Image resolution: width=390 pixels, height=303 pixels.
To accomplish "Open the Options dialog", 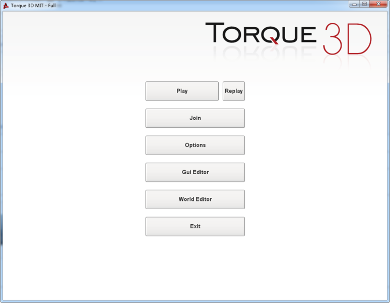I will [195, 145].
